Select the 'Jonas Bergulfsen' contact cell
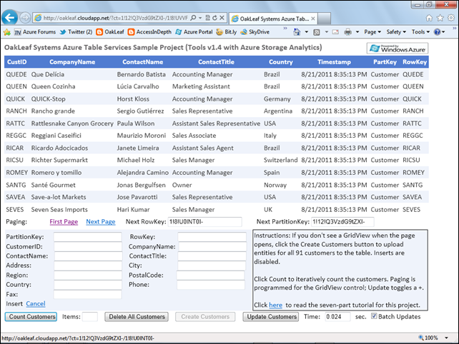 (142, 185)
